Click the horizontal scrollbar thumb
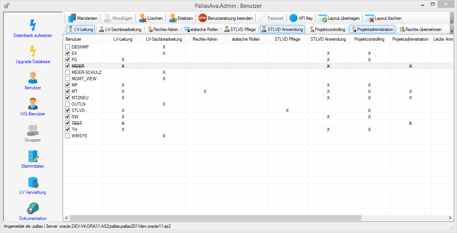Screen dimensions: 457x233 tap(215, 218)
